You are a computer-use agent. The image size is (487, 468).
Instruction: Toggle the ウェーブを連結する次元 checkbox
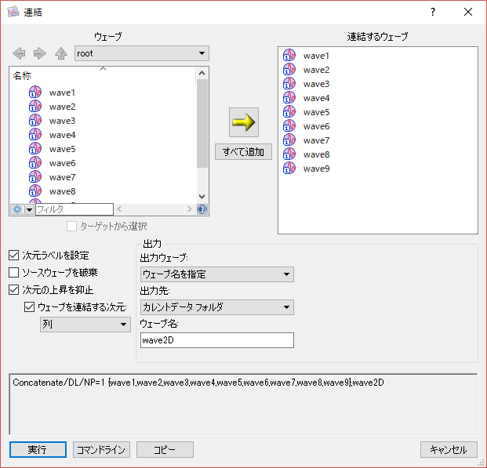click(29, 307)
